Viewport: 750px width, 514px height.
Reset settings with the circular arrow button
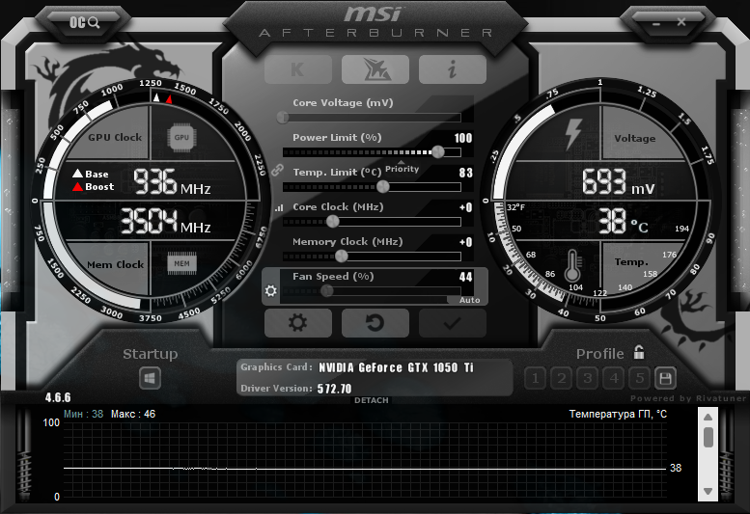(x=375, y=323)
